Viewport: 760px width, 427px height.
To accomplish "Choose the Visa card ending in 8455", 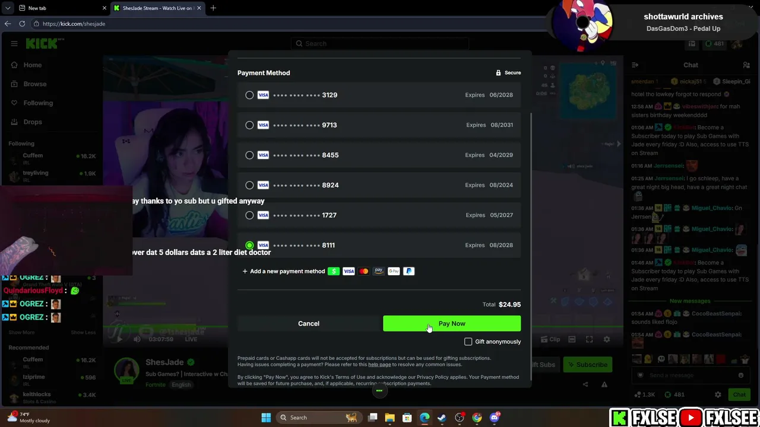I will pos(379,155).
